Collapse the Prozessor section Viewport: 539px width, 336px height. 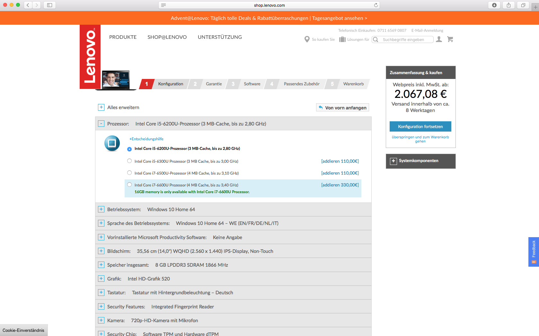[x=101, y=124]
